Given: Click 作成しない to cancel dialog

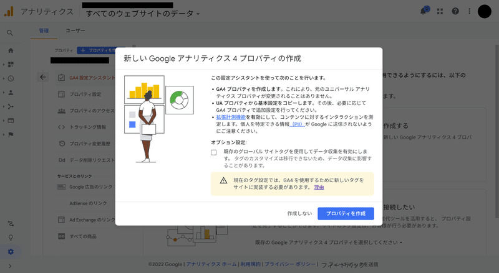Looking at the screenshot, I should pyautogui.click(x=299, y=214).
